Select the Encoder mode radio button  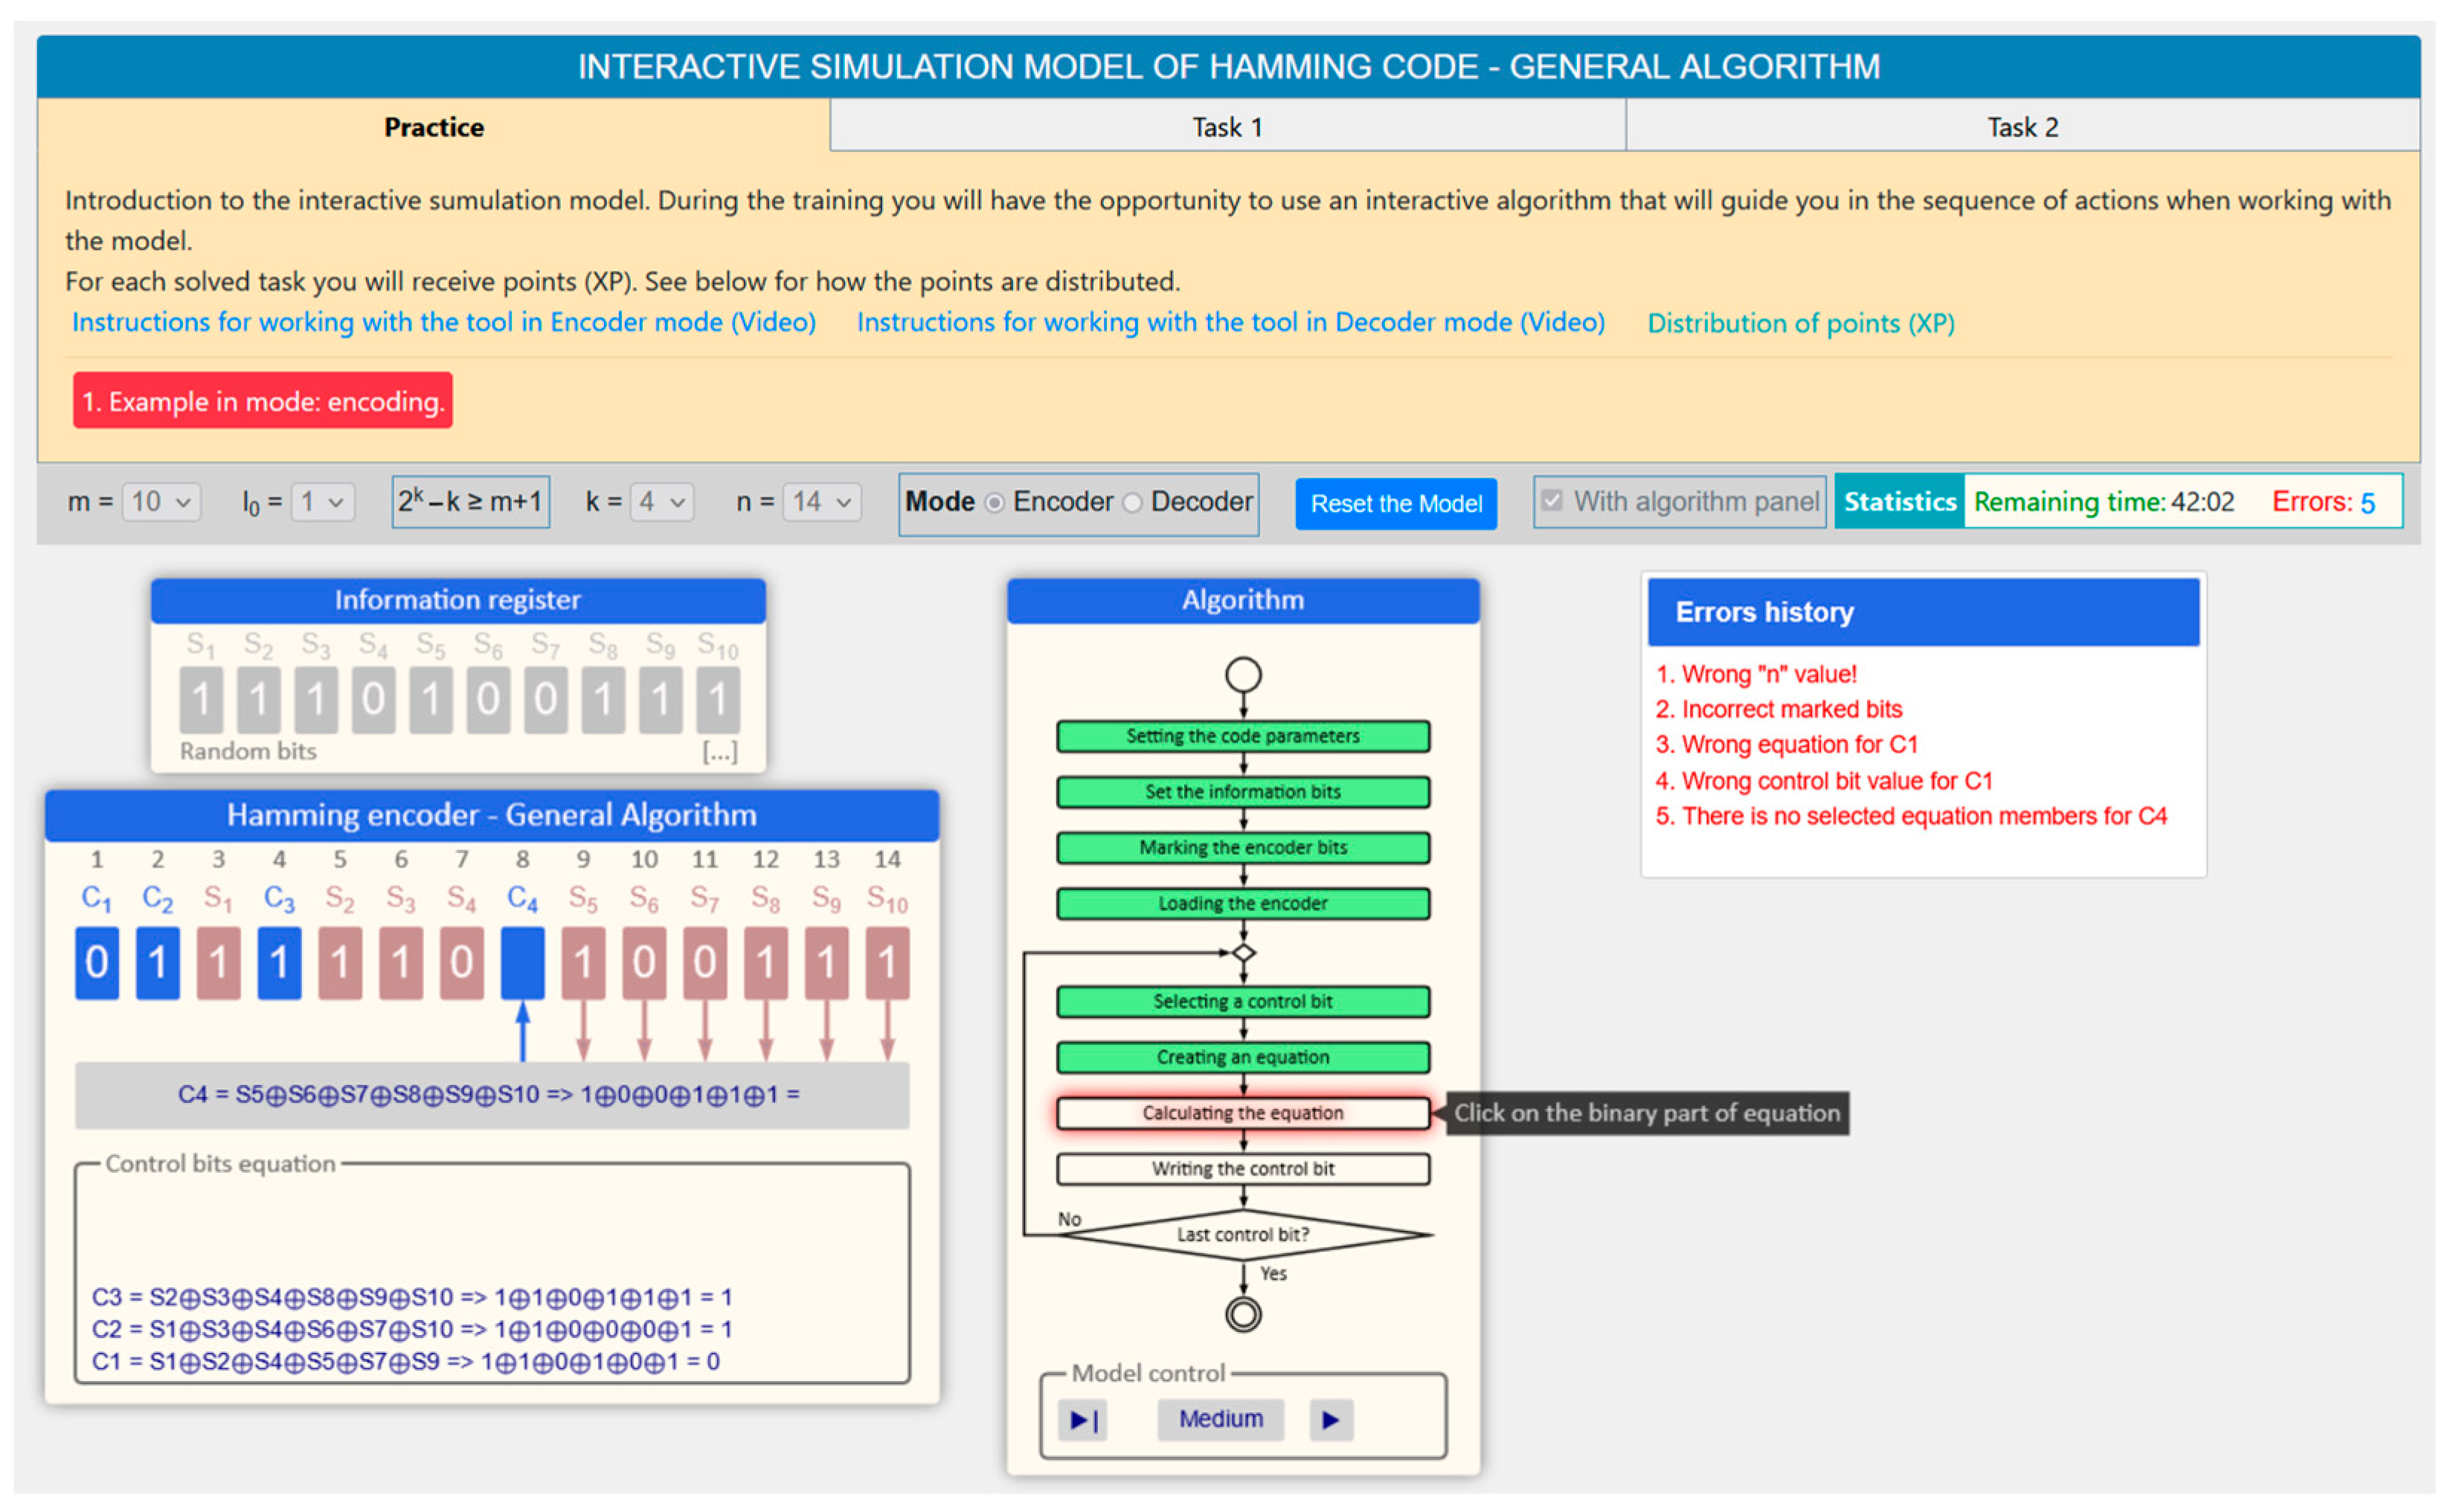coord(995,503)
